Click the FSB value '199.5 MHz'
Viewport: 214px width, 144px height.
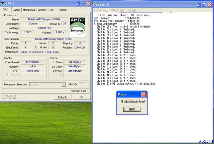pyautogui.click(x=33, y=71)
